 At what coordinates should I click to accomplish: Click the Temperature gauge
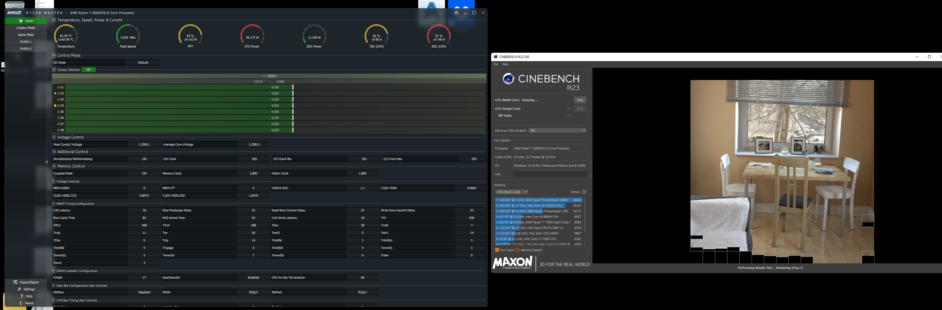66,36
